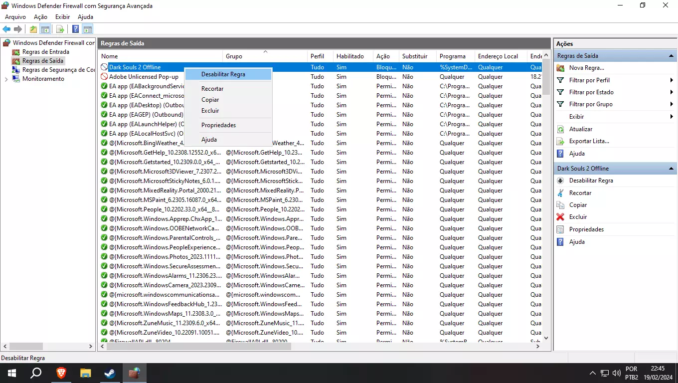Viewport: 678px width, 383px height.
Task: Click the Filtrar por Grupo funnel icon
Action: tap(560, 104)
